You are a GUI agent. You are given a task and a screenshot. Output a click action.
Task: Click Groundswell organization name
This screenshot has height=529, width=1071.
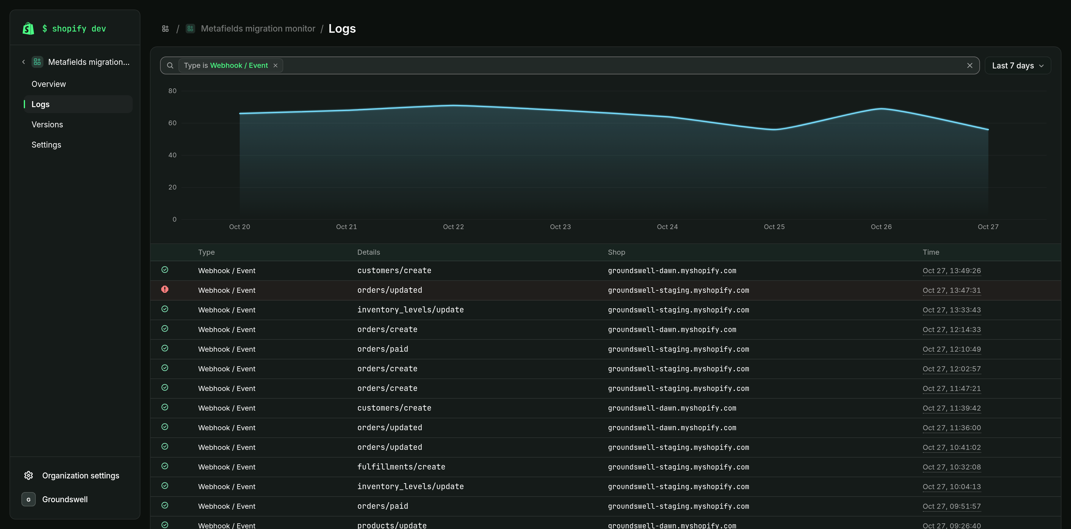65,500
